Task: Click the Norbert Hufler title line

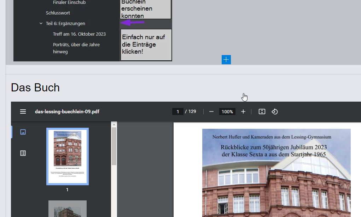Action: [272, 137]
